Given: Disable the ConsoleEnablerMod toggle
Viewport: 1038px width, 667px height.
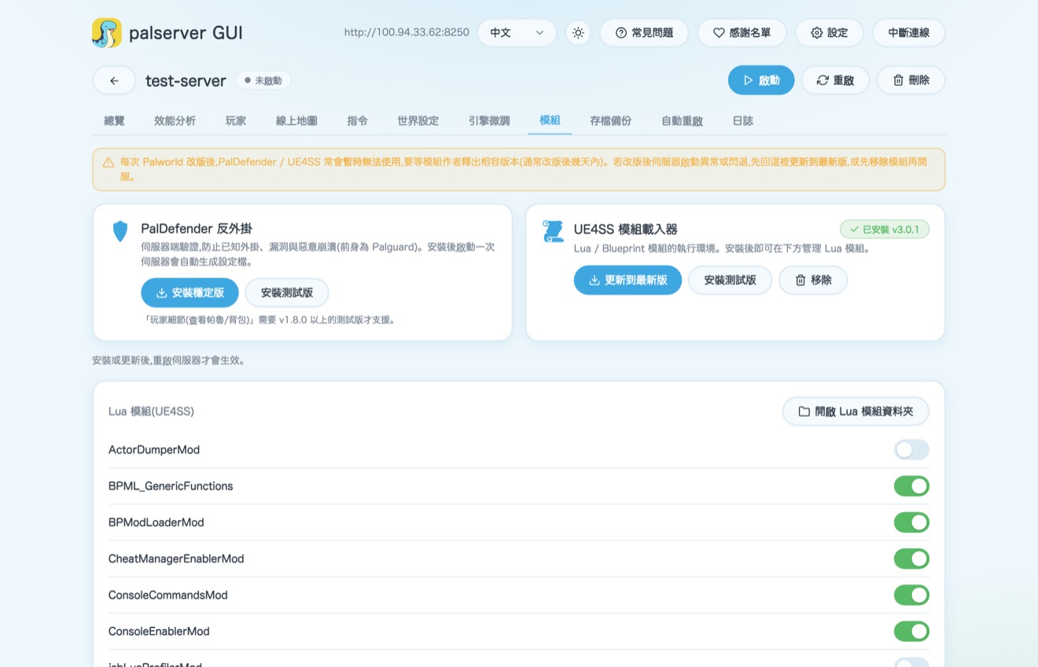Looking at the screenshot, I should (911, 631).
